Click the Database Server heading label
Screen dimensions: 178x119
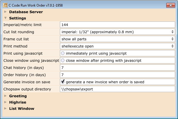coord(26,12)
